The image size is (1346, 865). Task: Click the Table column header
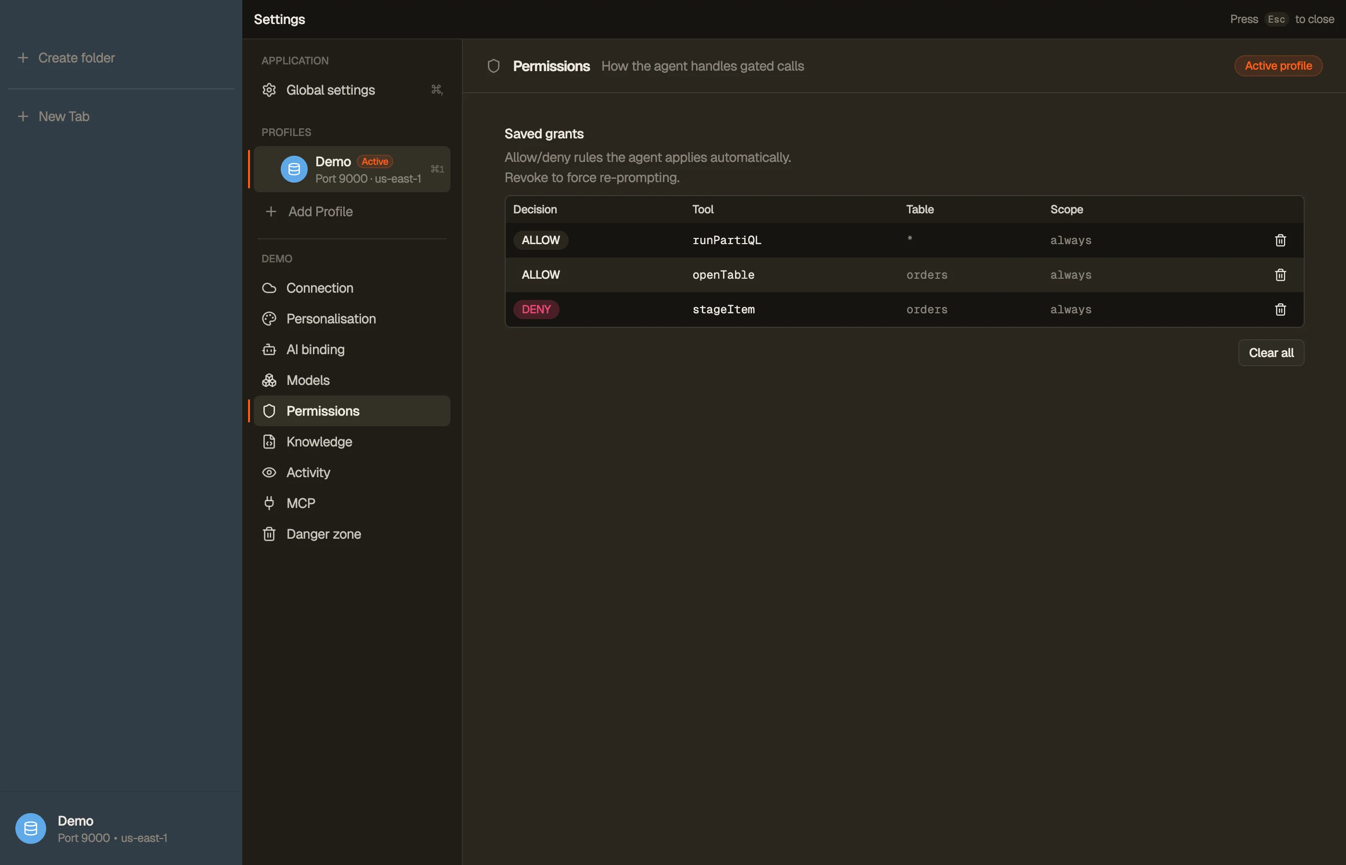click(x=920, y=210)
